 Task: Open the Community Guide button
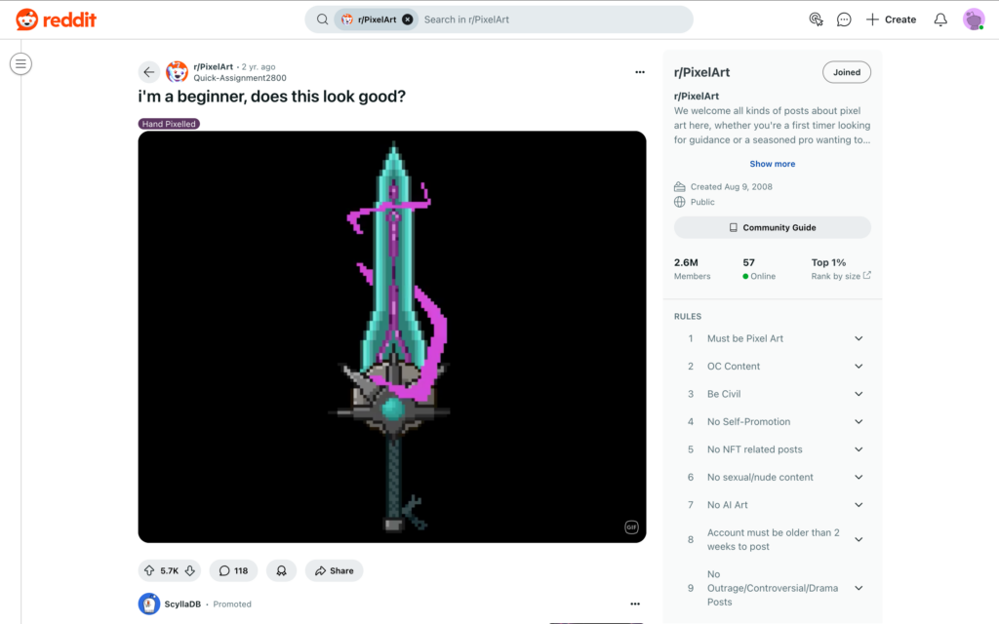point(773,227)
